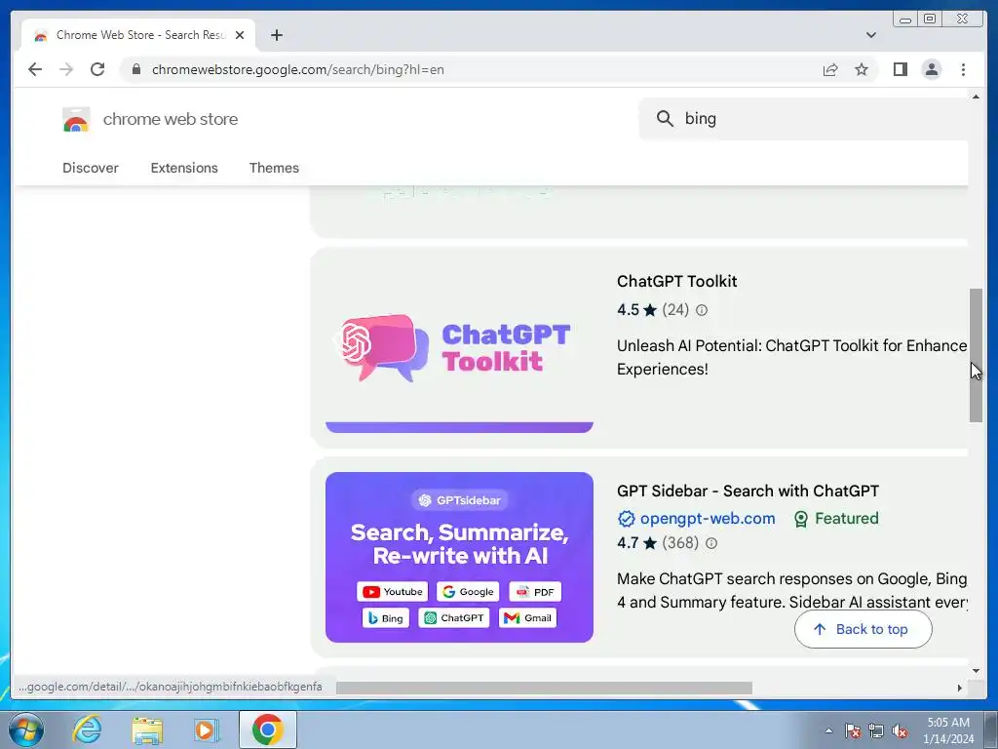The width and height of the screenshot is (998, 749).
Task: Open a new tab with plus button
Action: [276, 35]
